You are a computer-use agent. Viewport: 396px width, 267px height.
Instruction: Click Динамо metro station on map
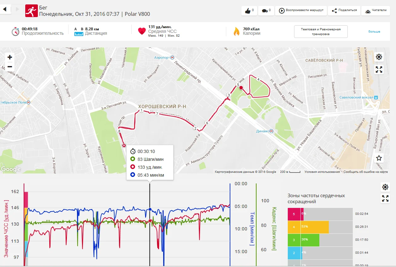coord(265,131)
